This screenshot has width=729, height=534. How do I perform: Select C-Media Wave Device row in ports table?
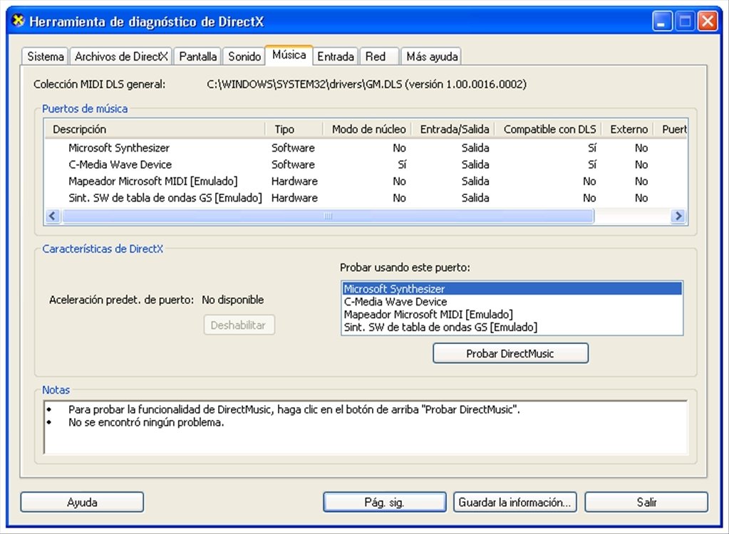(x=366, y=164)
